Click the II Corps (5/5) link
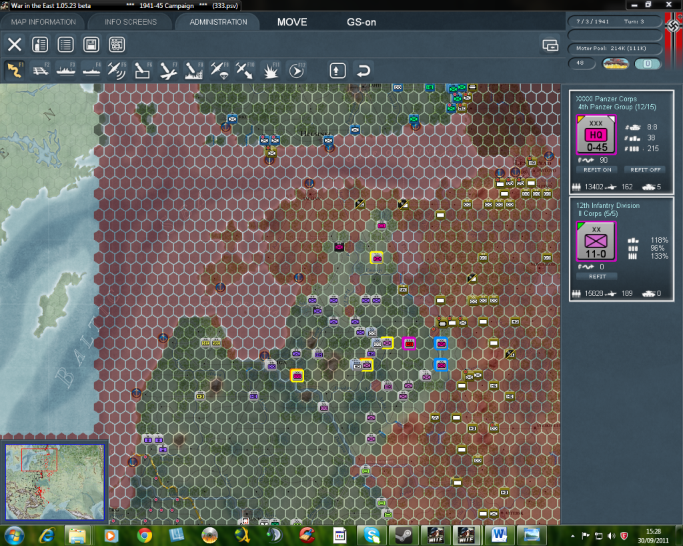The image size is (683, 546). pyautogui.click(x=598, y=214)
